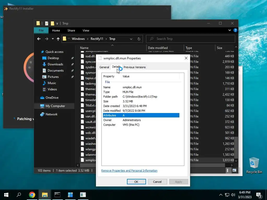
Task: Show hidden system tray icons chevron
Action: pos(221,195)
